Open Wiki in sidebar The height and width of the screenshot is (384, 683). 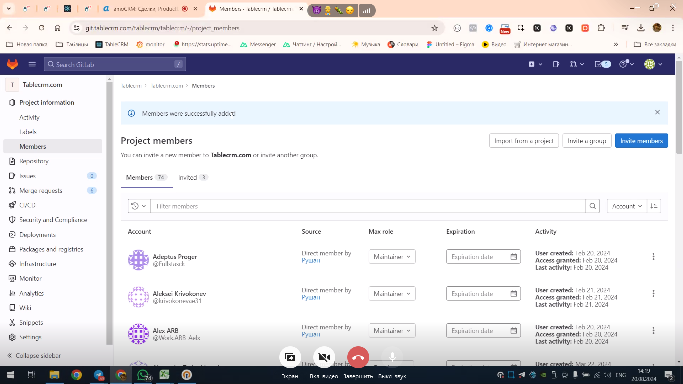click(53, 308)
